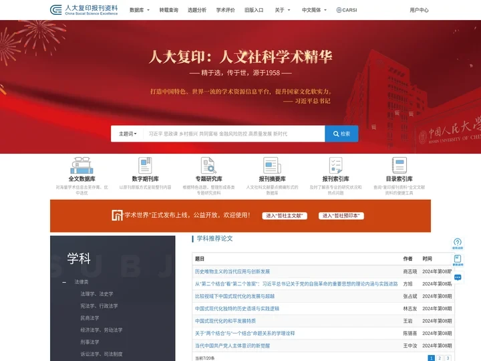Click the update notes floating icon
The width and height of the screenshot is (481, 361).
458,260
